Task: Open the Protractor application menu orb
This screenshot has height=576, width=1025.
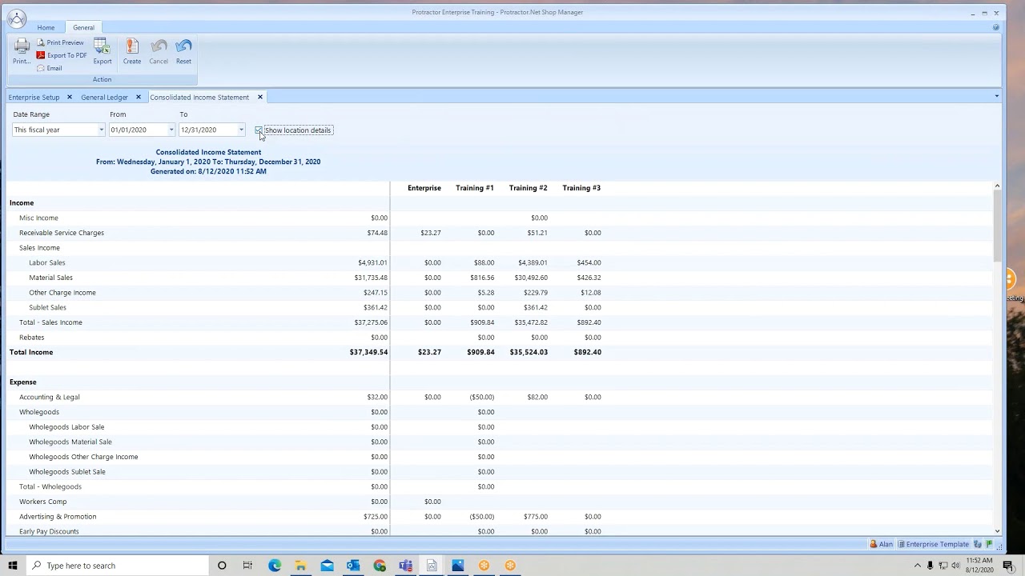Action: [x=17, y=18]
